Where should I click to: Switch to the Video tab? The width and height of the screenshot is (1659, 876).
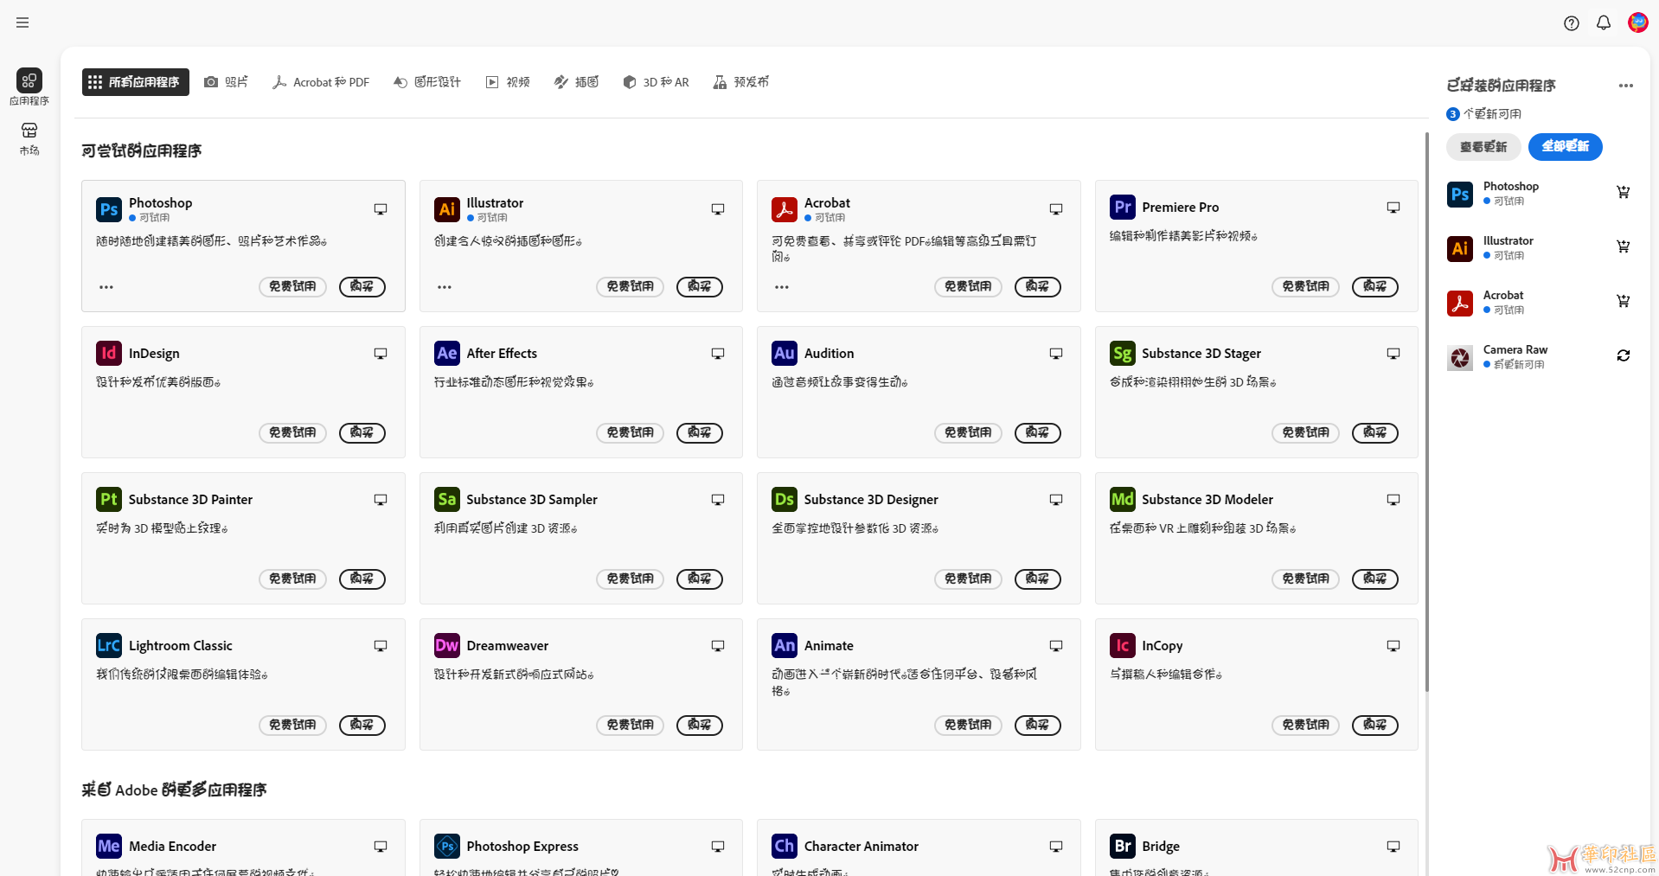coord(508,82)
